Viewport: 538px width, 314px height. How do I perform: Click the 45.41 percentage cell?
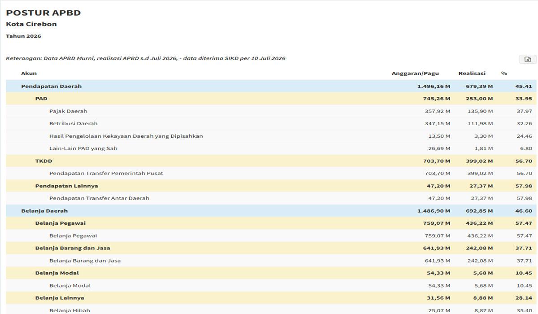click(x=524, y=86)
